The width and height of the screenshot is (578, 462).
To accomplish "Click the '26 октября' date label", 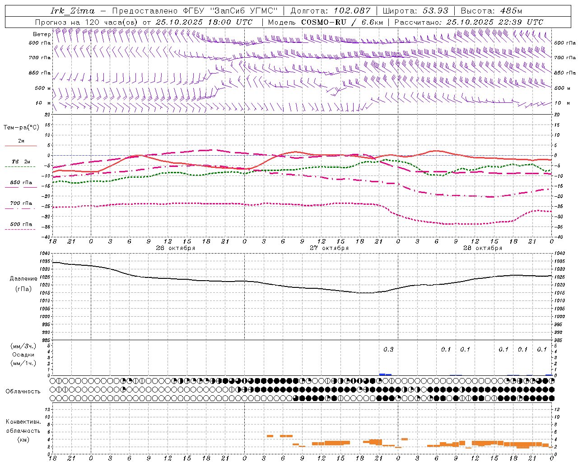I will 176,248.
